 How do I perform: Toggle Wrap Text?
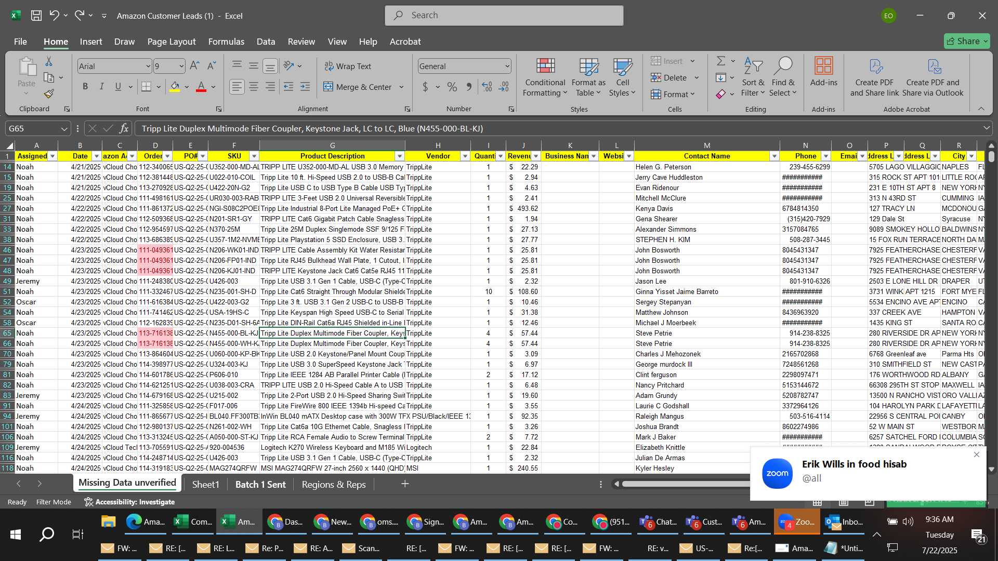tap(348, 66)
